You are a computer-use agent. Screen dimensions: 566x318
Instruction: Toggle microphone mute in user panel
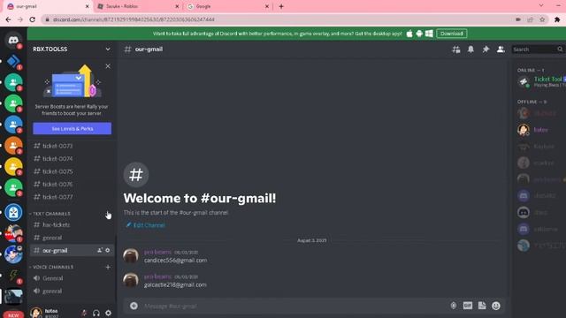(x=84, y=313)
